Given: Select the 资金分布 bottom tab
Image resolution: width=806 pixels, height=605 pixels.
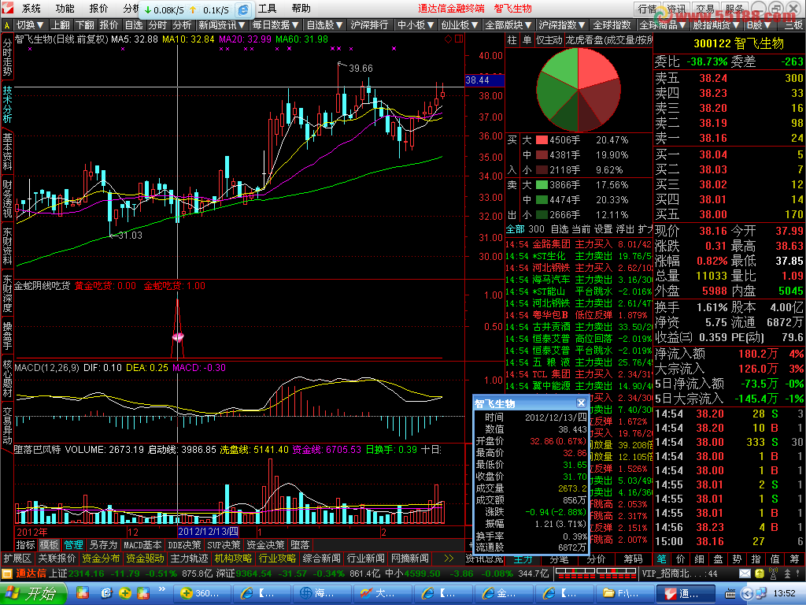Looking at the screenshot, I should (x=101, y=559).
